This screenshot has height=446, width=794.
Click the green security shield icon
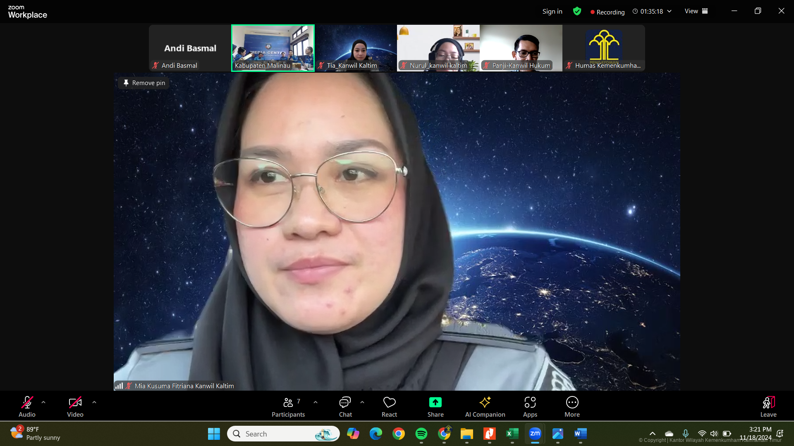577,11
